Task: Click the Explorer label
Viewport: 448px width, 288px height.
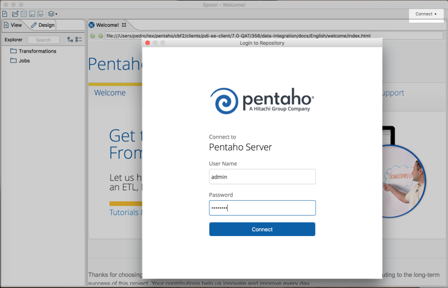Action: pos(13,39)
